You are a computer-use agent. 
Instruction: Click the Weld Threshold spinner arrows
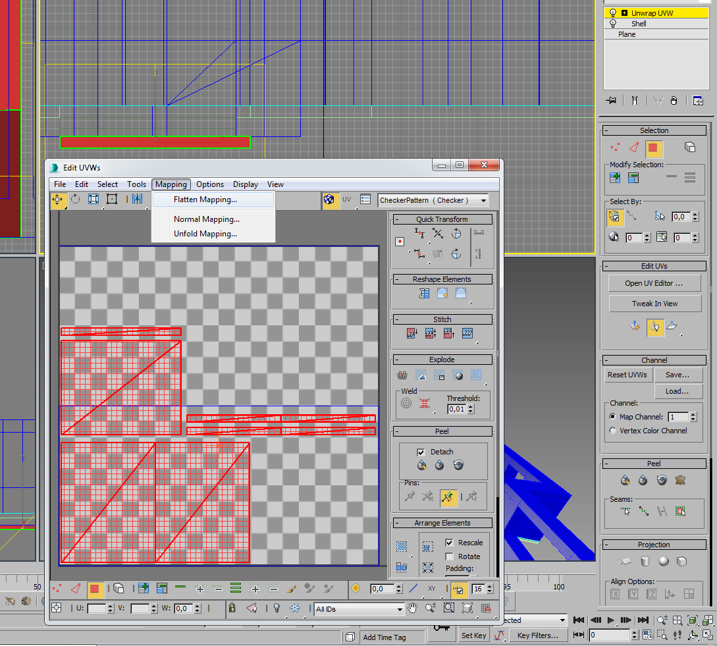471,409
